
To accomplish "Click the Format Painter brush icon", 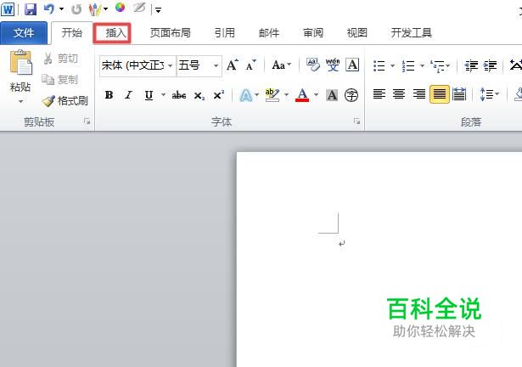I will 48,100.
